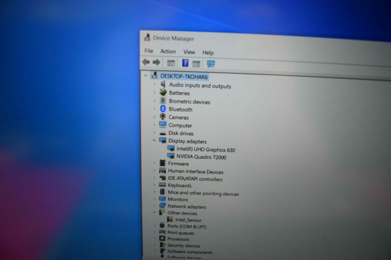Image resolution: width=391 pixels, height=260 pixels.
Task: Expand the Biometric devices arrow
Action: (154, 101)
